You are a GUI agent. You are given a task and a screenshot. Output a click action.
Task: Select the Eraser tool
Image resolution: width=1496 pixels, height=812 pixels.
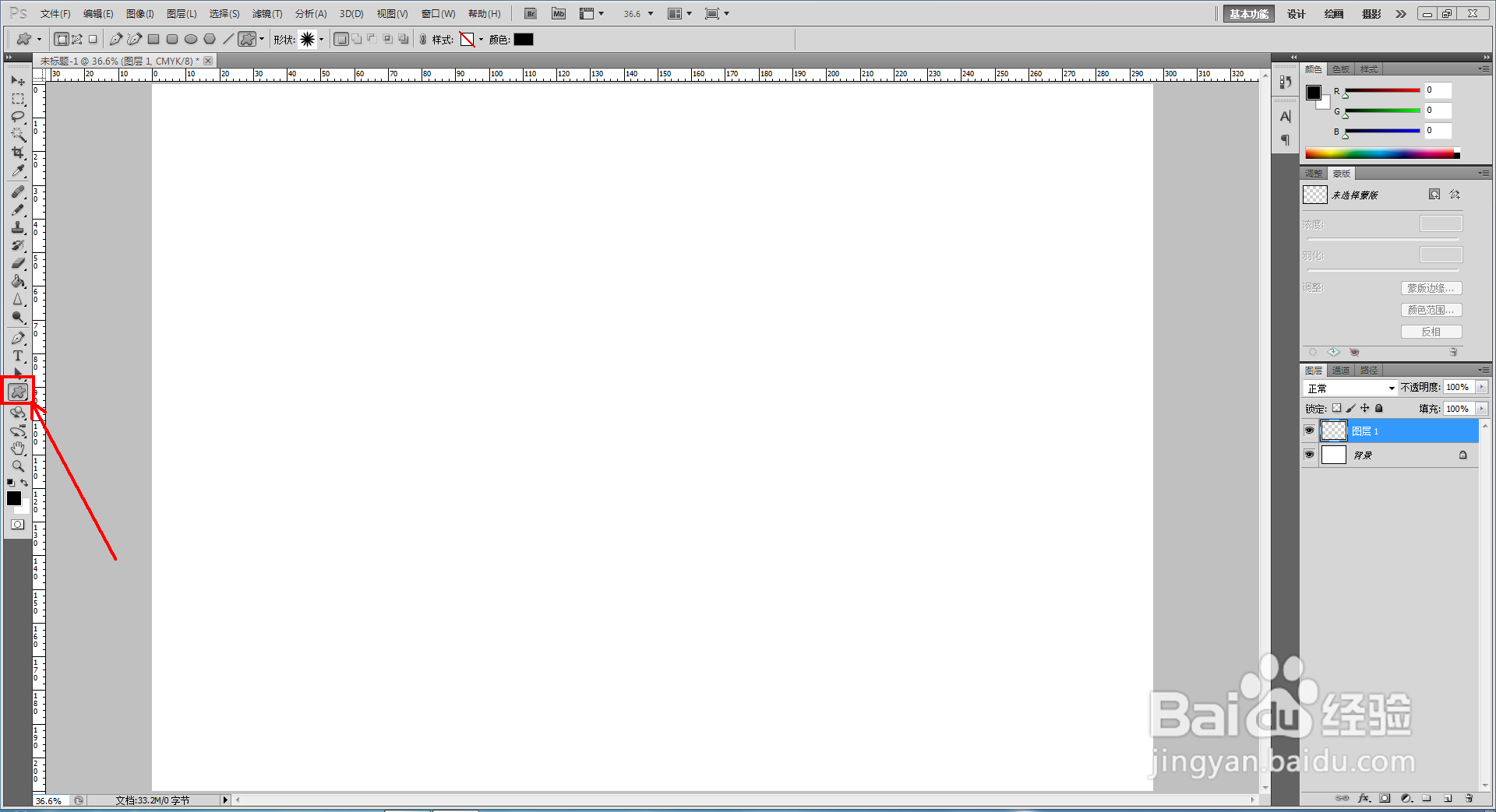(x=18, y=263)
